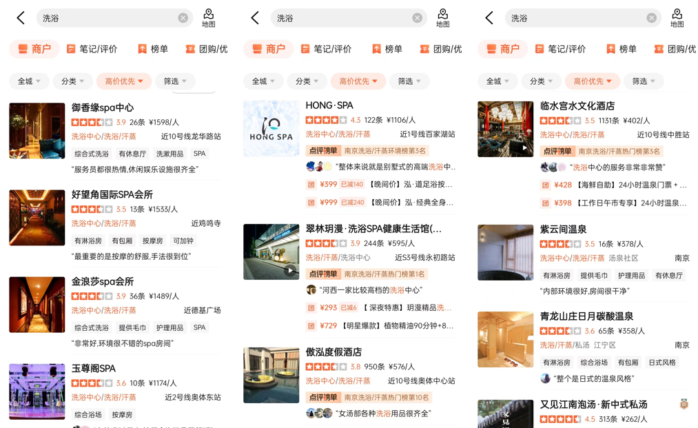Open 南京洗浴/汗蒸环境榜第3名 ranking link
The width and height of the screenshot is (698, 428).
pos(384,150)
